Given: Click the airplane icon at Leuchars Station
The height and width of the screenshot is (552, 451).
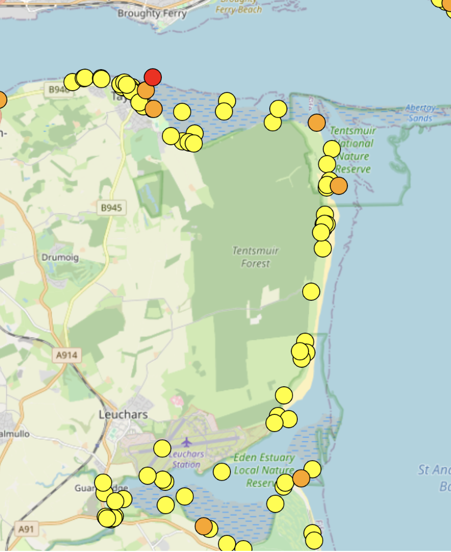Looking at the screenshot, I should 187,442.
